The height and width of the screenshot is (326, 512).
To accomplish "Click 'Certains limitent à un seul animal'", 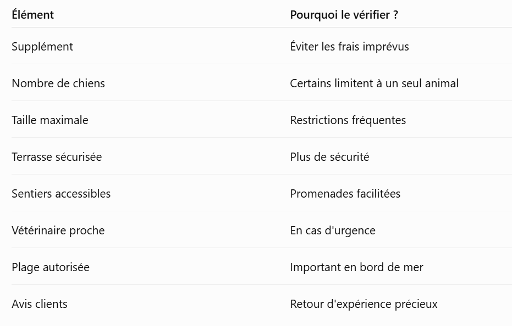I will [374, 83].
